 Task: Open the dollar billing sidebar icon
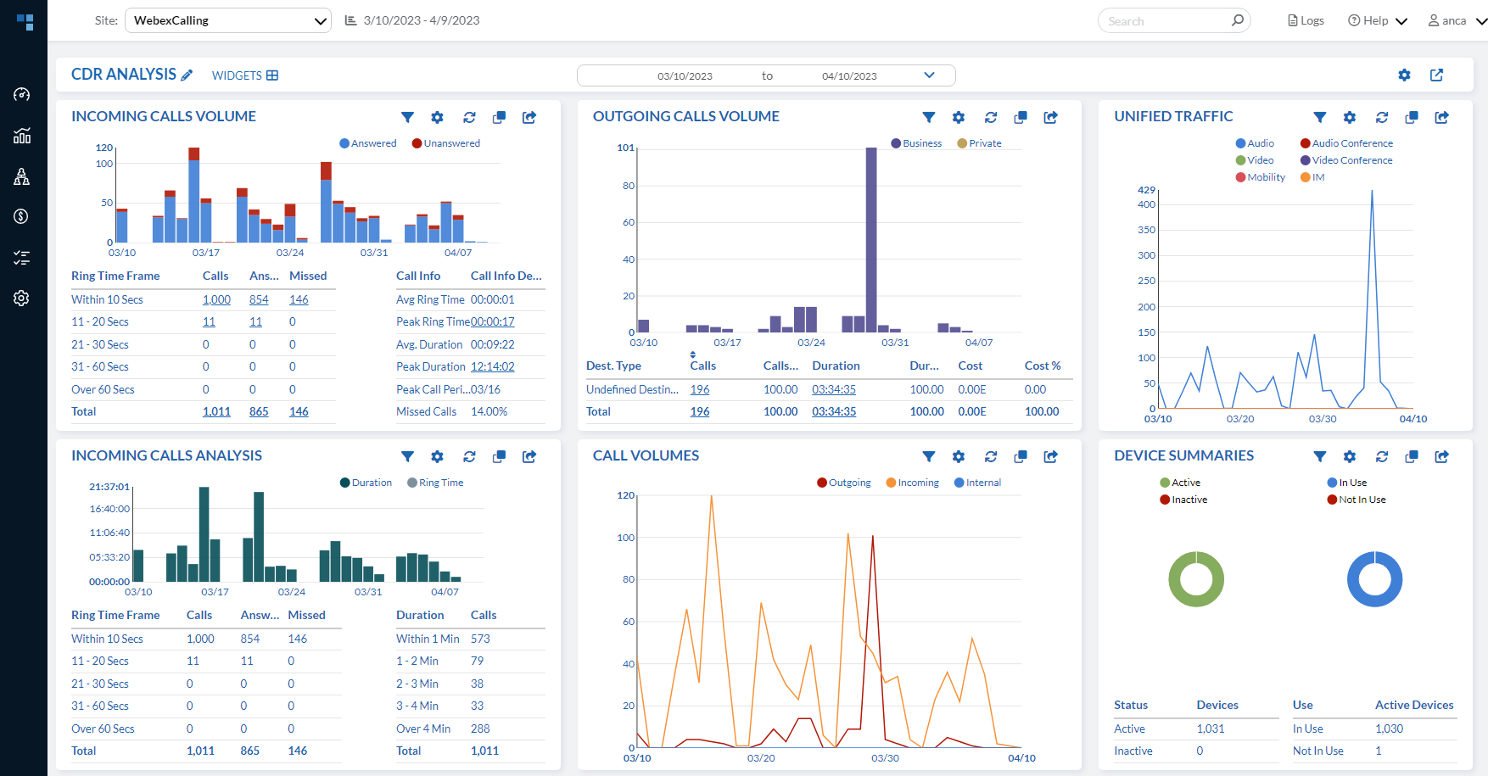coord(22,216)
